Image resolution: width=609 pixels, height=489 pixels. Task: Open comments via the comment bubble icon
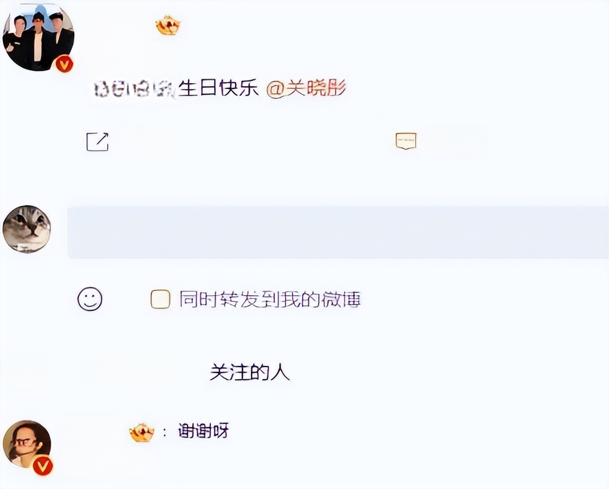pyautogui.click(x=406, y=141)
